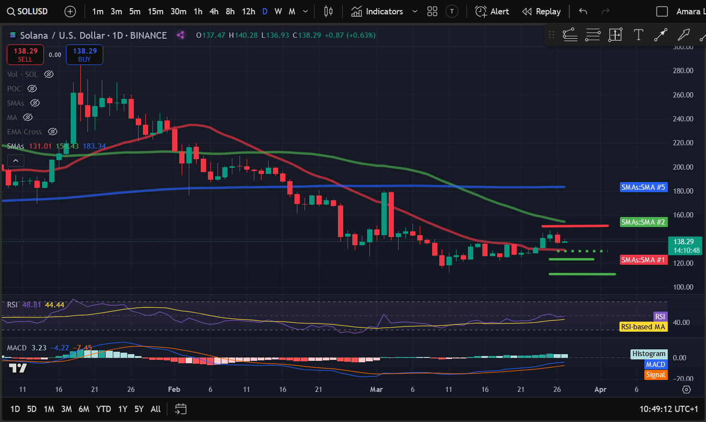
Task: Select the measure box tool
Action: [615, 35]
